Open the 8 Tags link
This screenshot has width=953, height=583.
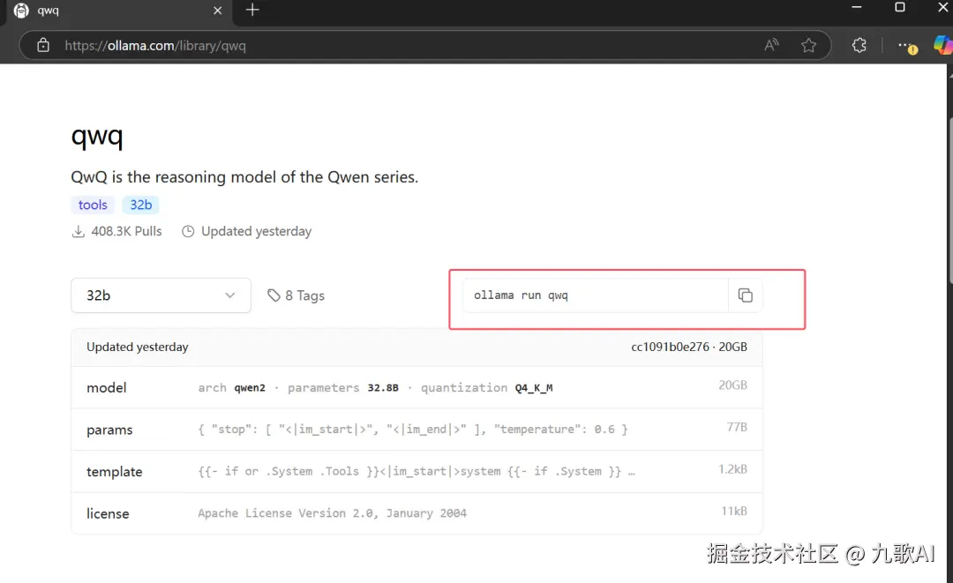(296, 295)
